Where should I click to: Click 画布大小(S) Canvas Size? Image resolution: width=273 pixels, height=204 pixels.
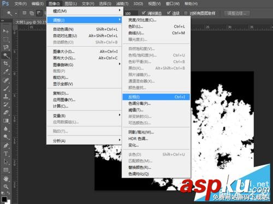[85, 58]
